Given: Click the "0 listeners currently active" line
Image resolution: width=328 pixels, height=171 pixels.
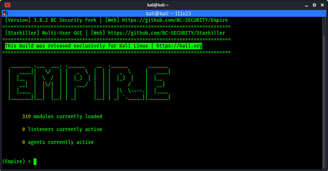Looking at the screenshot, I should pos(62,129).
